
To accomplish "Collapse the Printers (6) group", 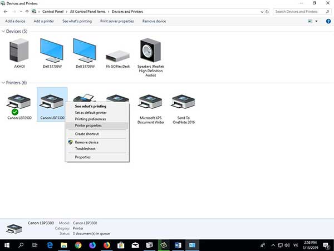I will coord(3,83).
